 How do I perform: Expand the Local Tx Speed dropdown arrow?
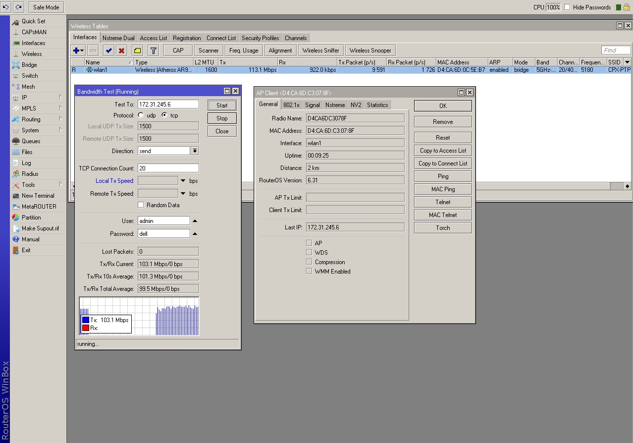(183, 181)
